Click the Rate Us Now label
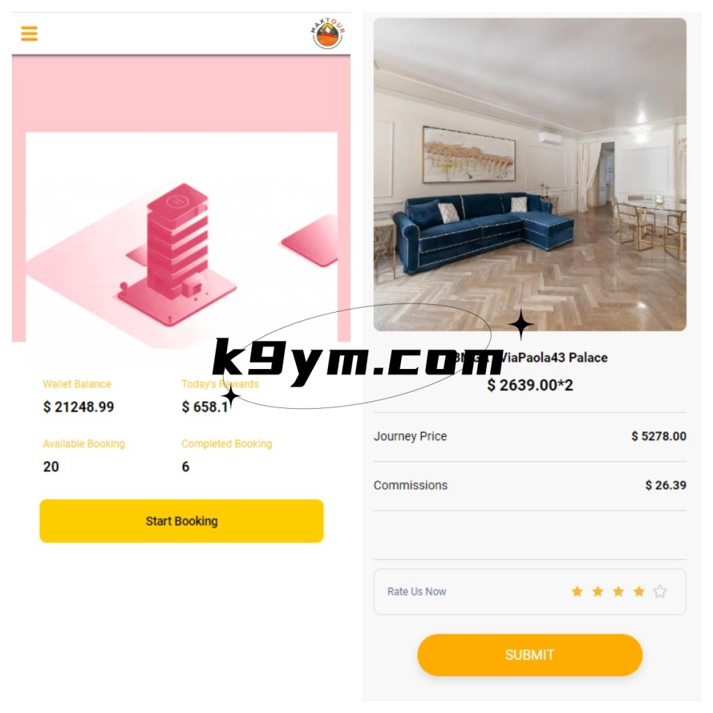The image size is (713, 713). [x=416, y=592]
